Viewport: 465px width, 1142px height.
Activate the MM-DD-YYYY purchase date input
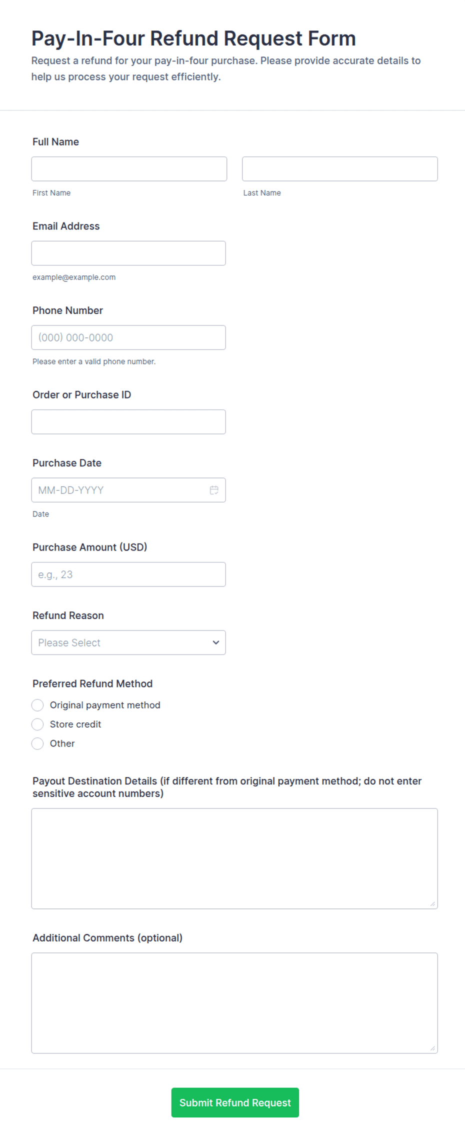128,490
